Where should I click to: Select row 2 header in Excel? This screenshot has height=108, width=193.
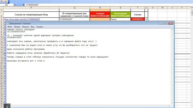(2, 15)
